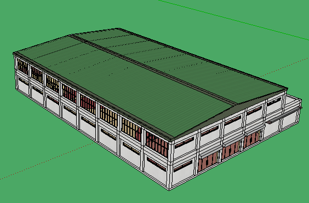Select the roof ridge cap strip
This screenshot has width=309, height=203.
point(154,69)
